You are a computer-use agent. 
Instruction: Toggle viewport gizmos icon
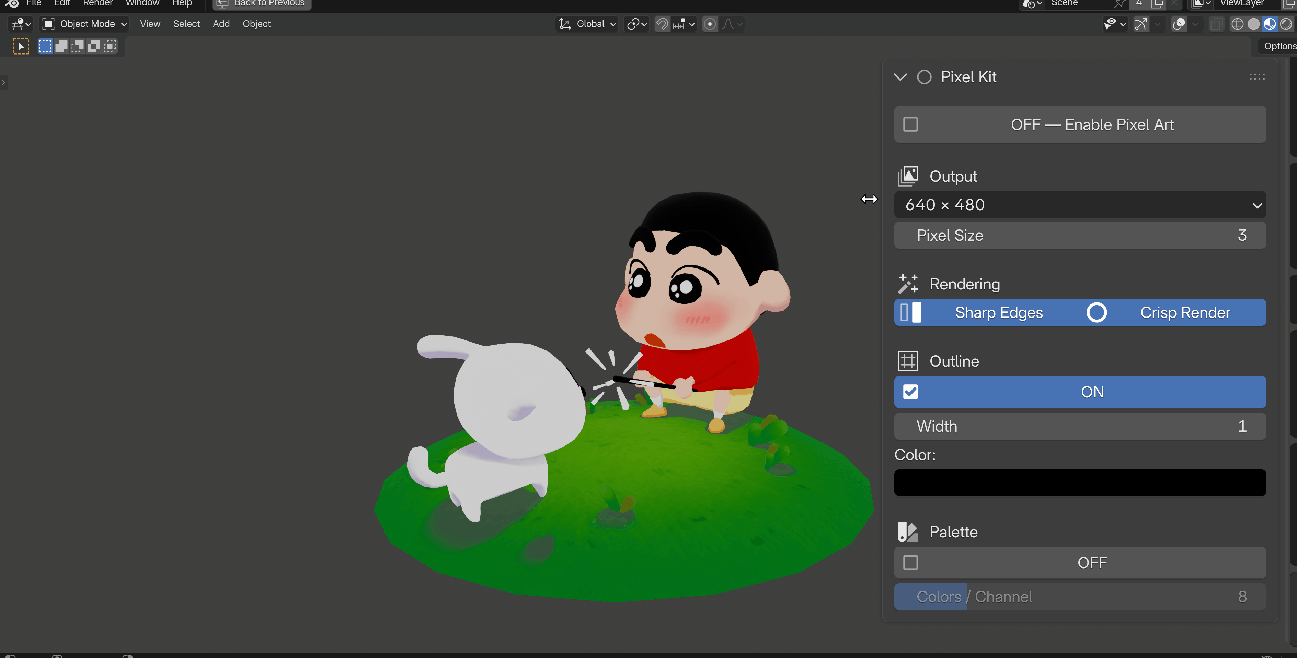point(1141,24)
